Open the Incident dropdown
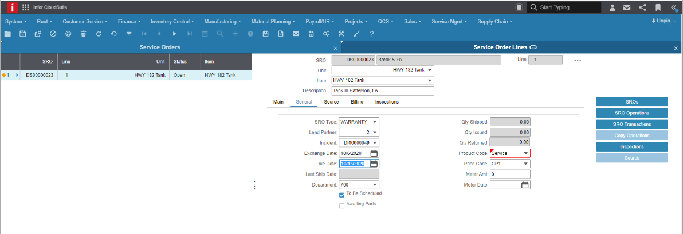Image resolution: width=683 pixels, height=234 pixels. [375, 142]
